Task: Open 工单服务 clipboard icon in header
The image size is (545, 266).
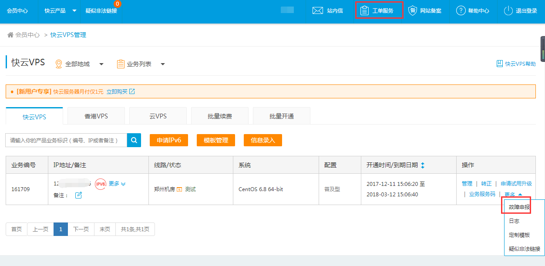Action: pyautogui.click(x=364, y=10)
